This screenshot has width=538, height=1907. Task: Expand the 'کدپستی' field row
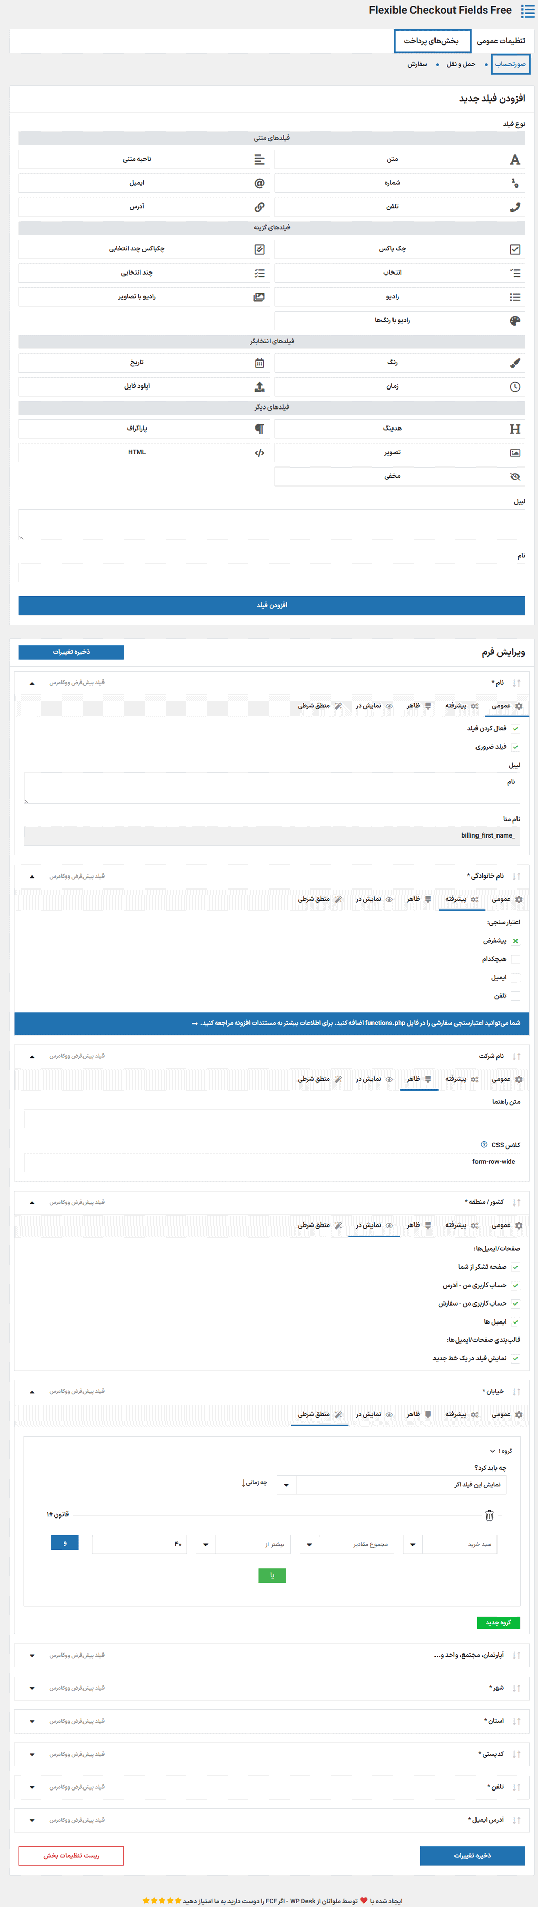(x=32, y=1755)
